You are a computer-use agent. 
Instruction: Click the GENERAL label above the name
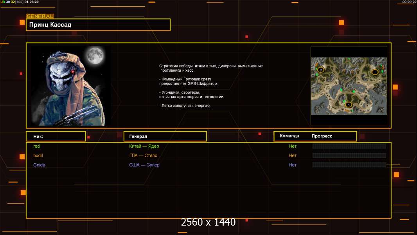(x=40, y=16)
